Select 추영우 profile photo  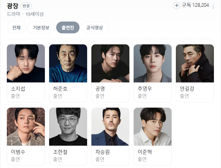(x=153, y=64)
